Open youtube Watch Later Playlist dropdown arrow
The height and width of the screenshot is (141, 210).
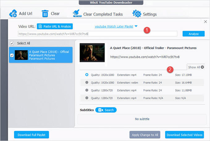(136, 26)
